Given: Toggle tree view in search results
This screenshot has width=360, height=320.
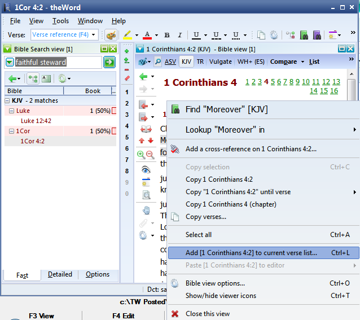Looking at the screenshot, I should 33,79.
